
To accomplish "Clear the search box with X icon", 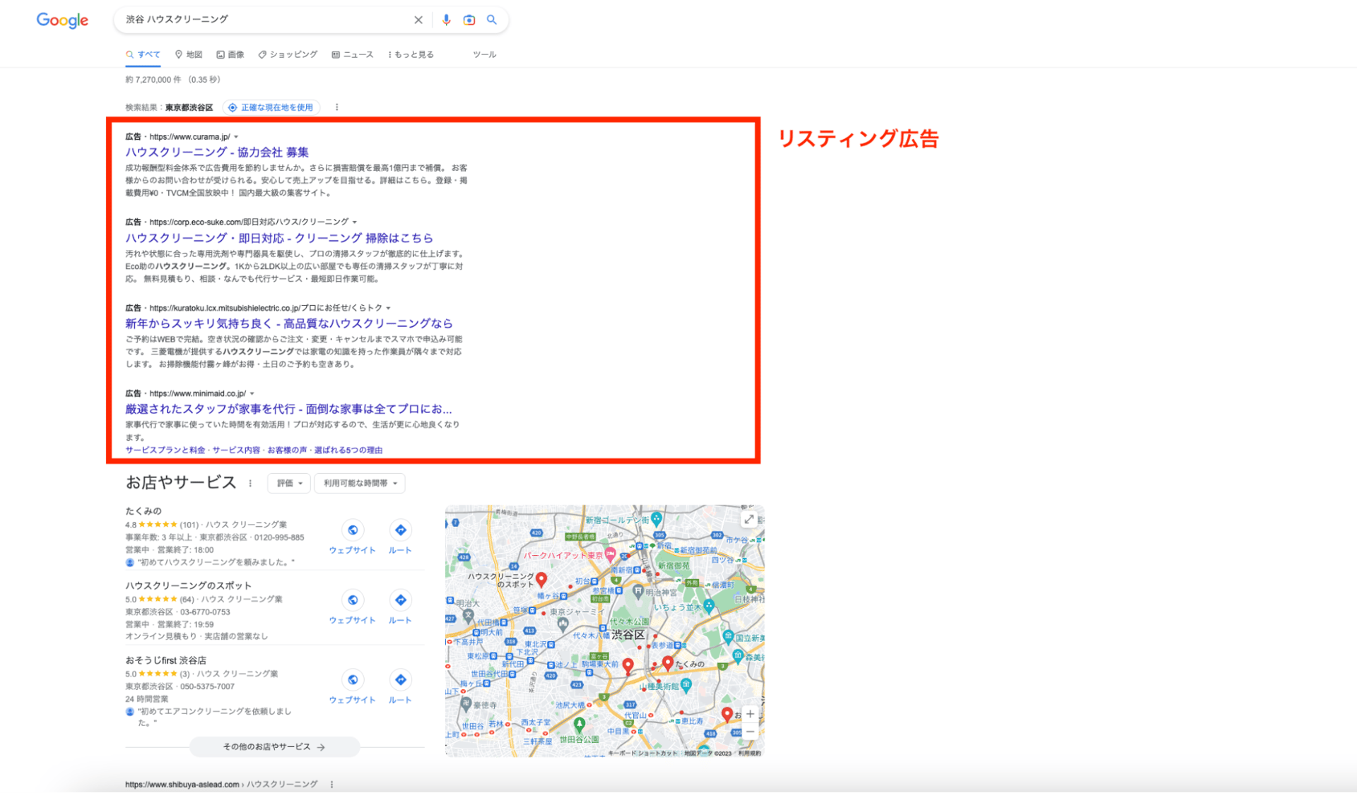I will 418,20.
